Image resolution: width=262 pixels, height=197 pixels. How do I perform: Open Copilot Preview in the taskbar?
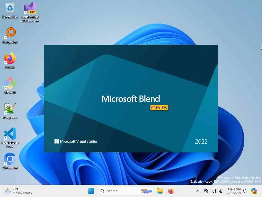coord(254,191)
